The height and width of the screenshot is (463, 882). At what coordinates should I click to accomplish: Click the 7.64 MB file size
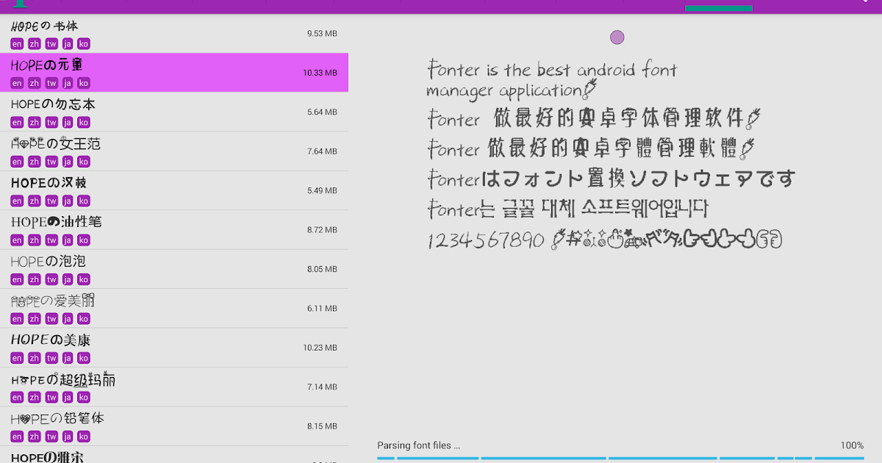(322, 151)
